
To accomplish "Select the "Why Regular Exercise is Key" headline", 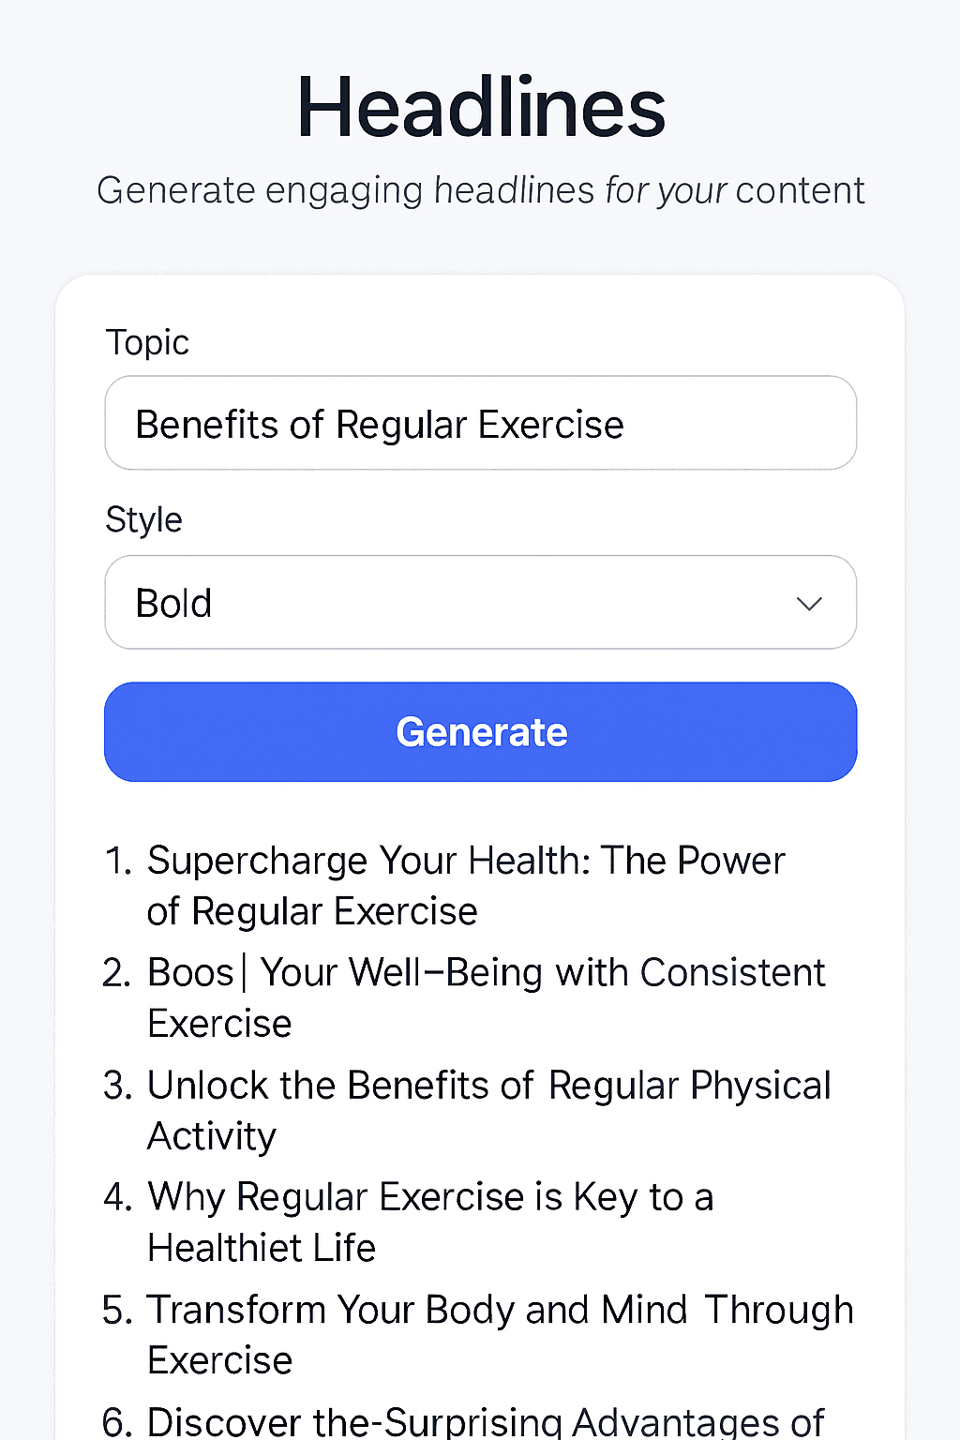I will pyautogui.click(x=430, y=1222).
